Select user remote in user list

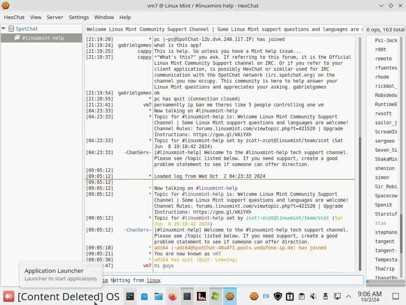click(383, 59)
